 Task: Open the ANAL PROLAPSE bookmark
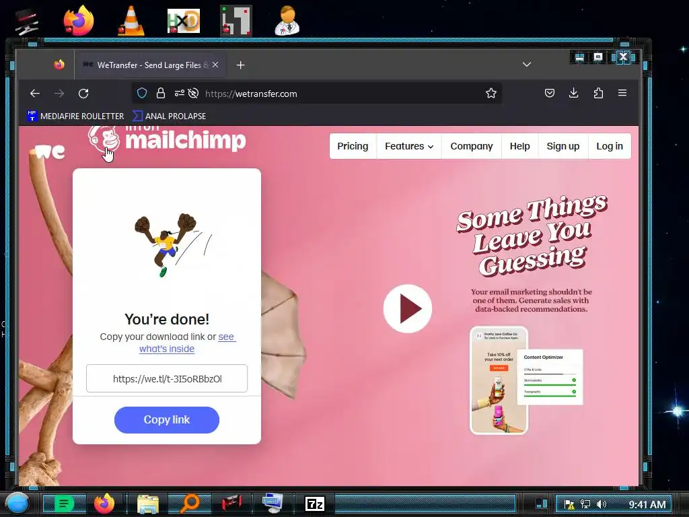169,116
